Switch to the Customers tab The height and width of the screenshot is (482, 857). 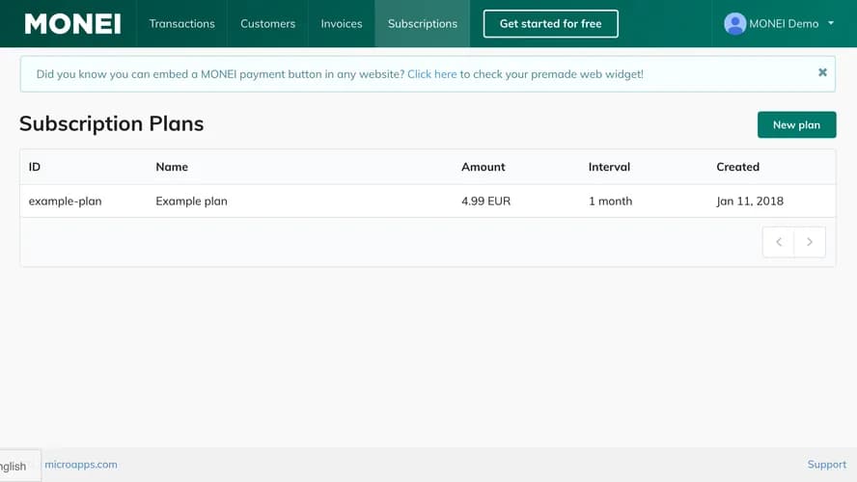pyautogui.click(x=268, y=23)
